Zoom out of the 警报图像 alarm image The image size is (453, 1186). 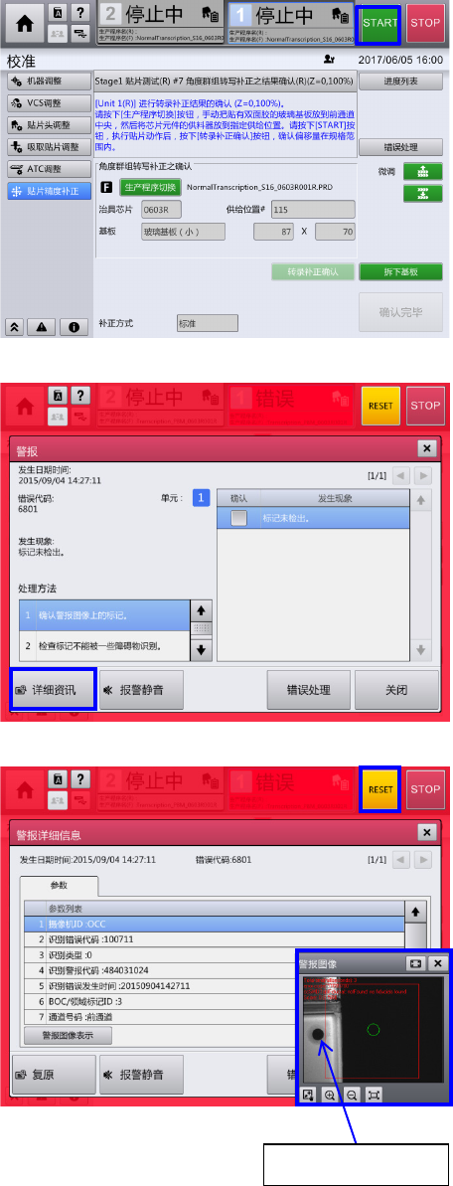352,1094
